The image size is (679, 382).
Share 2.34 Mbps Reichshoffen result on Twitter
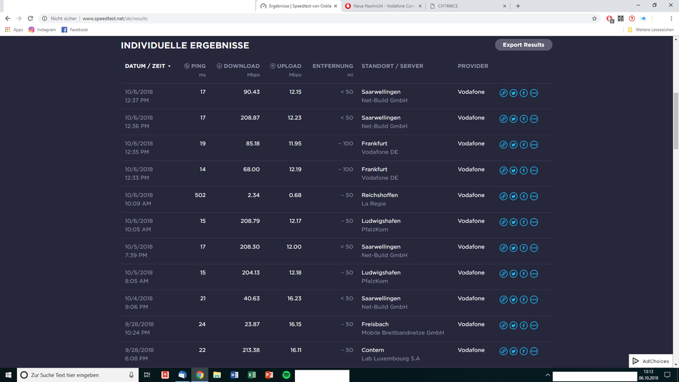click(514, 196)
